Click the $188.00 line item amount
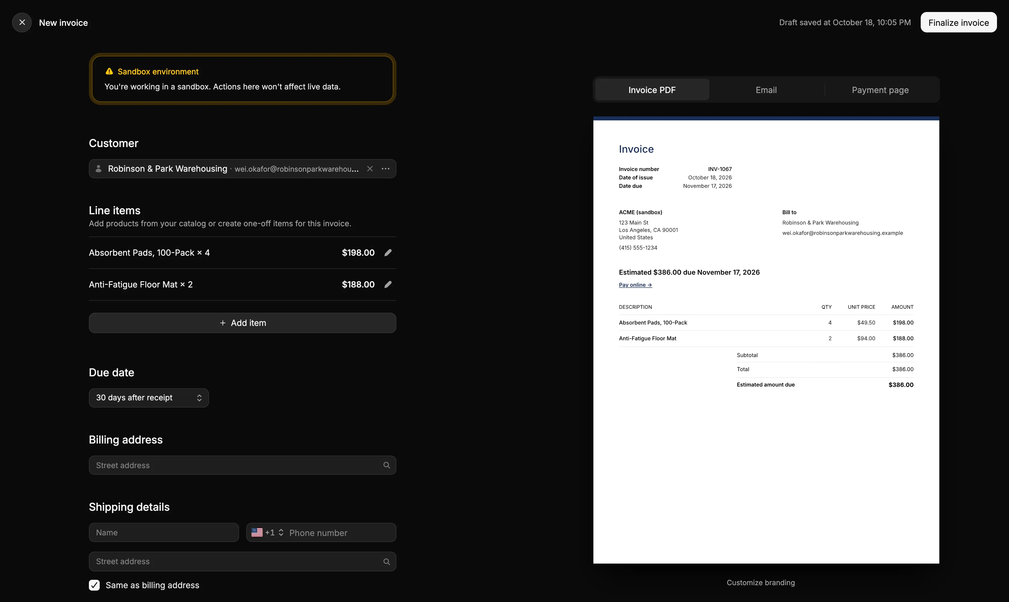The width and height of the screenshot is (1009, 602). [358, 284]
